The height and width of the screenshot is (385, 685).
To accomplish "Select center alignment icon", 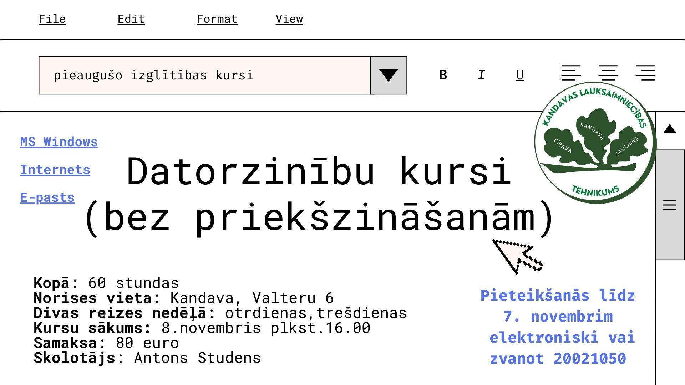I will 608,73.
